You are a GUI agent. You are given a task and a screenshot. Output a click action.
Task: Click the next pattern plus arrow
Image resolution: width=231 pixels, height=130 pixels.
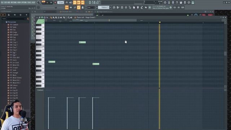(x=110, y=7)
